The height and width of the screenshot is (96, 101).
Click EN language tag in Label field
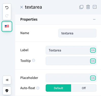point(93,50)
